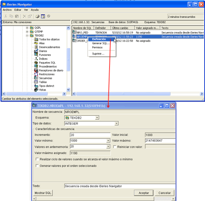This screenshot has width=205, height=201.
Task: Click the Incremento input field
Action: (90, 135)
